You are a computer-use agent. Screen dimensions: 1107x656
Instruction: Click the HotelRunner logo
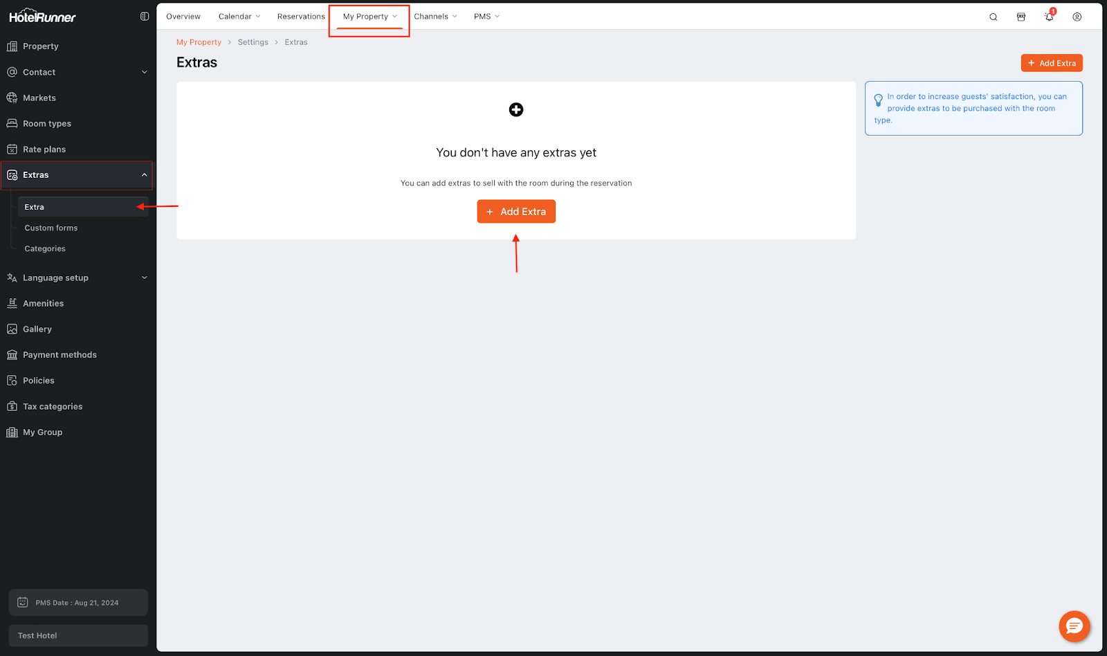tap(43, 17)
